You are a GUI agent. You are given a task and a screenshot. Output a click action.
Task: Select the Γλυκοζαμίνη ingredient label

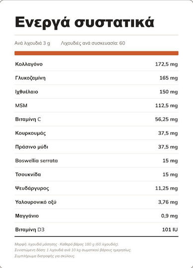(x=30, y=78)
